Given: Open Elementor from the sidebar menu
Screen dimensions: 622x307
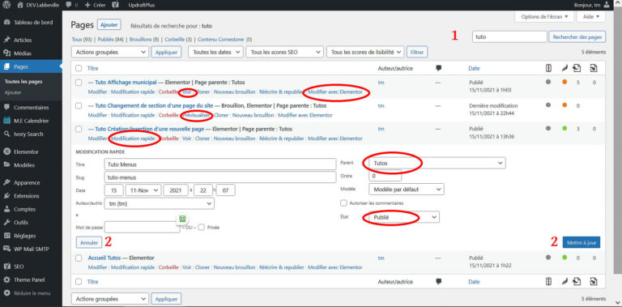Looking at the screenshot, I should pyautogui.click(x=26, y=151).
